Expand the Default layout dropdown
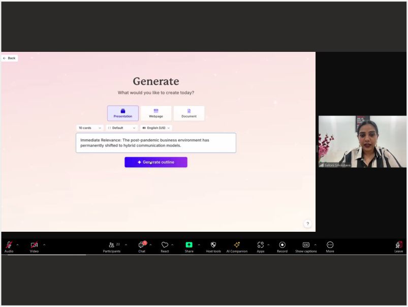408x307 pixels. [x=121, y=128]
